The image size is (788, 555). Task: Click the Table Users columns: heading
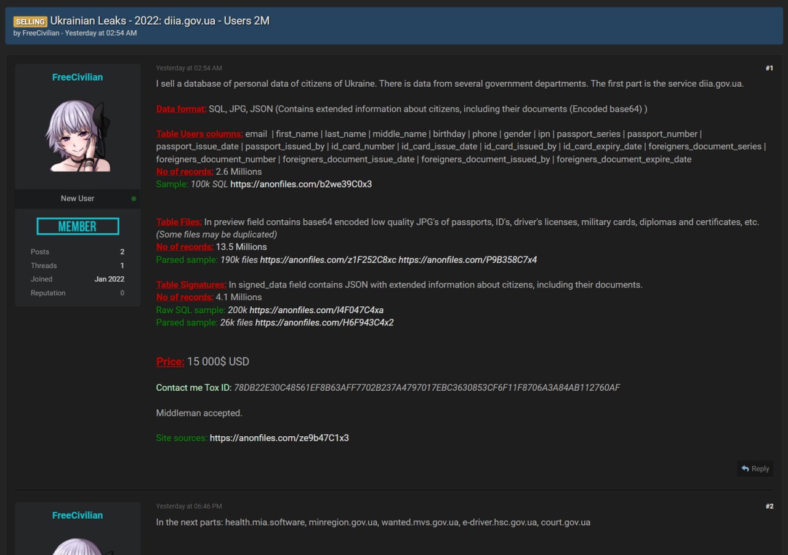click(199, 134)
